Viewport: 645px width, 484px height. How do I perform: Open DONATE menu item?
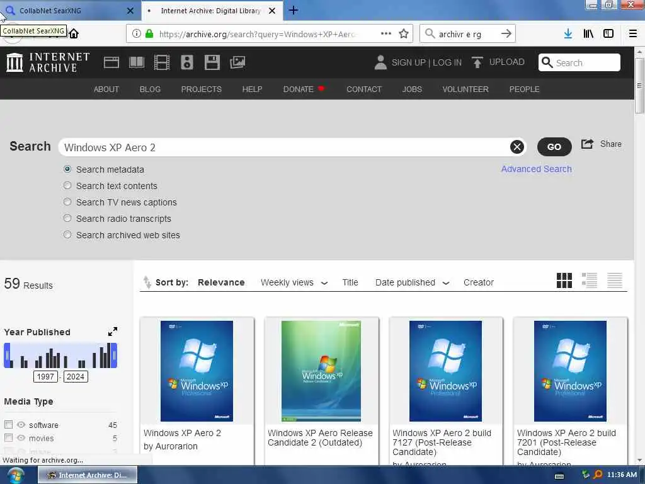pyautogui.click(x=304, y=89)
